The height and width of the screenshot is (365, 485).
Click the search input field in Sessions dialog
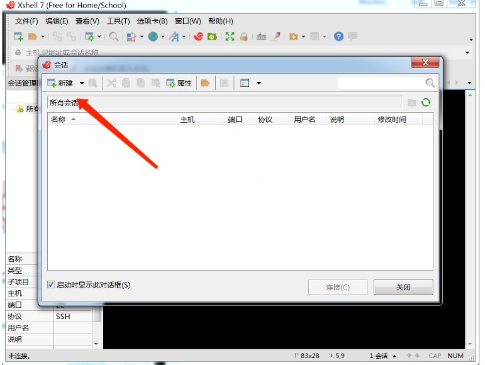click(x=381, y=82)
